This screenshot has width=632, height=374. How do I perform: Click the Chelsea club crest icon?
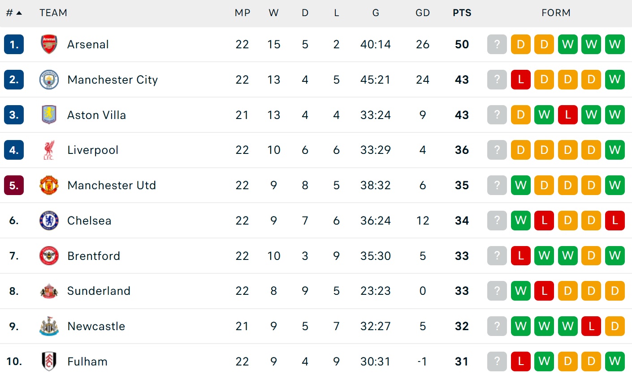pyautogui.click(x=49, y=221)
